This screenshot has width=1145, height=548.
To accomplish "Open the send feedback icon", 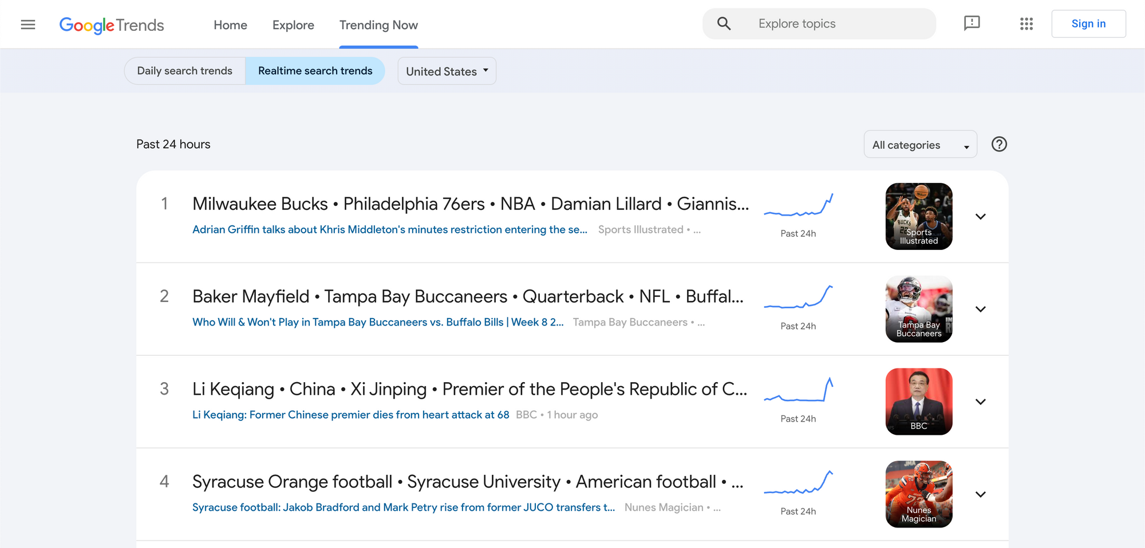I will 972,23.
